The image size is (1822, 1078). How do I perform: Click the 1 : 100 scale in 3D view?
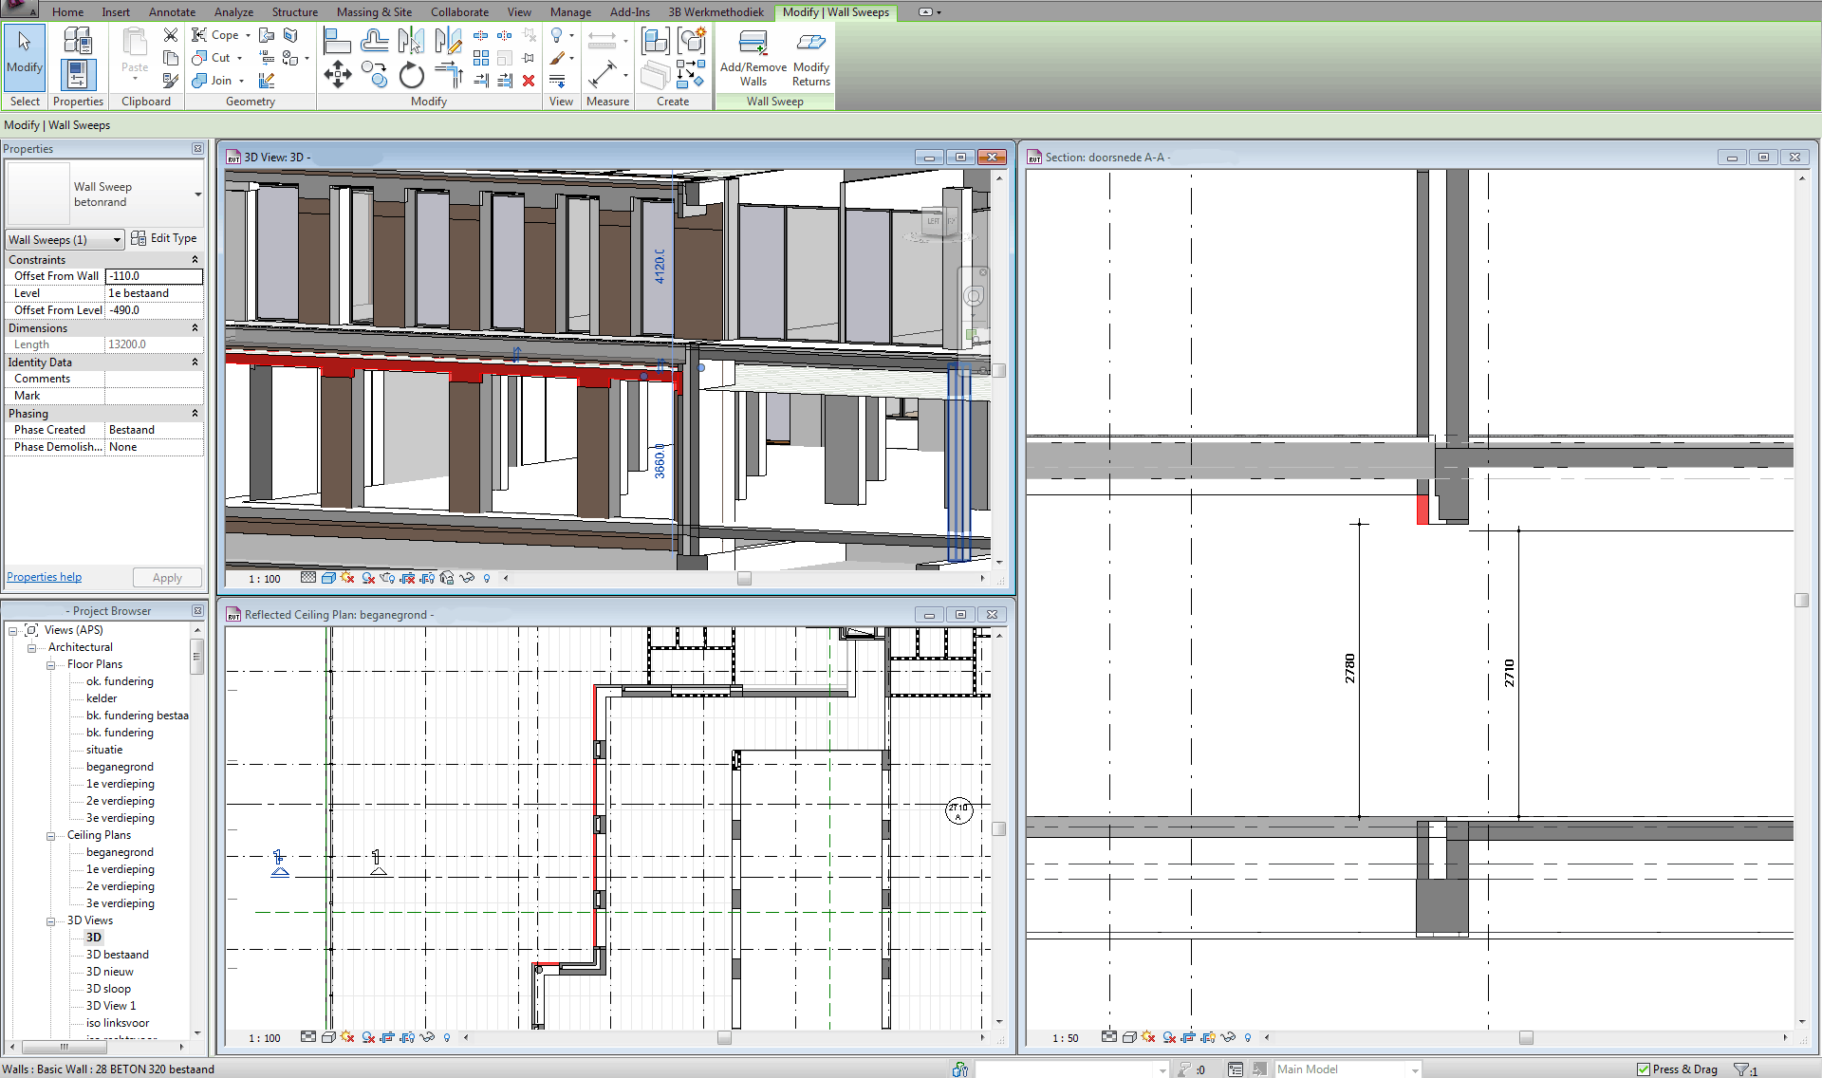(265, 578)
